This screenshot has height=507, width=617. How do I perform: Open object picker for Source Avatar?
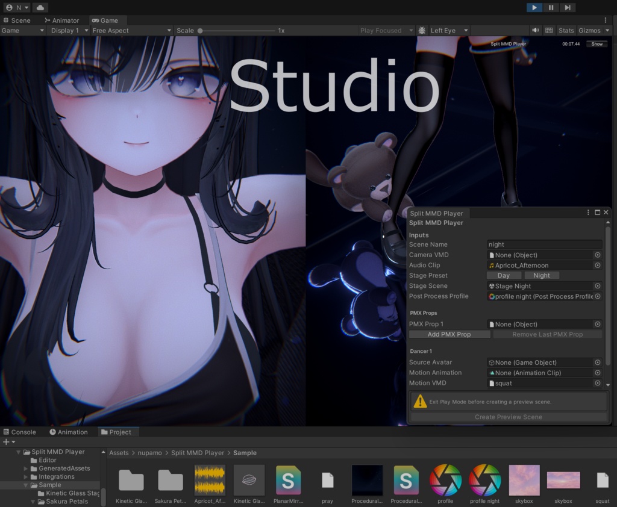click(x=597, y=362)
